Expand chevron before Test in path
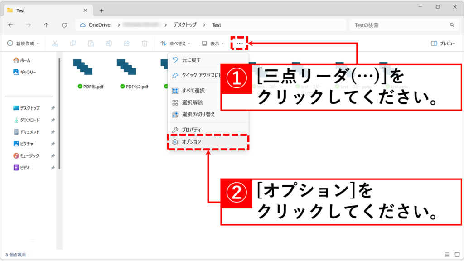 pos(204,25)
